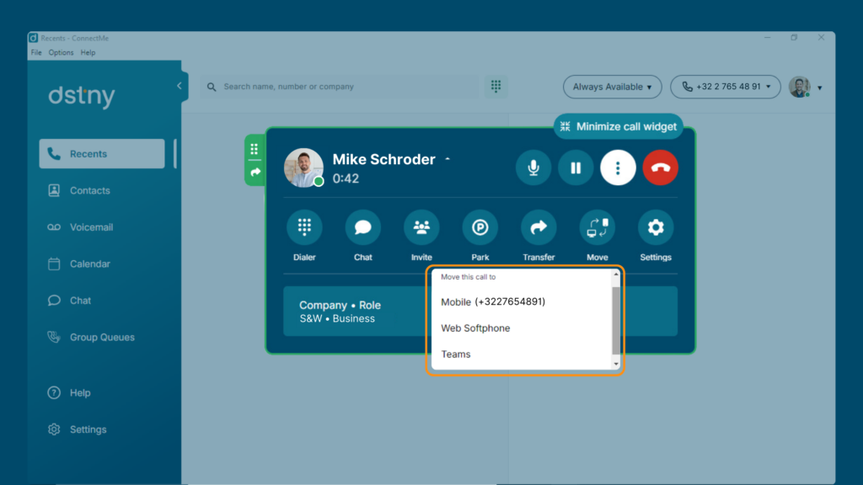Open the +32 2 765 48 91 number dropdown
Screen dimensions: 863x485
tap(726, 87)
